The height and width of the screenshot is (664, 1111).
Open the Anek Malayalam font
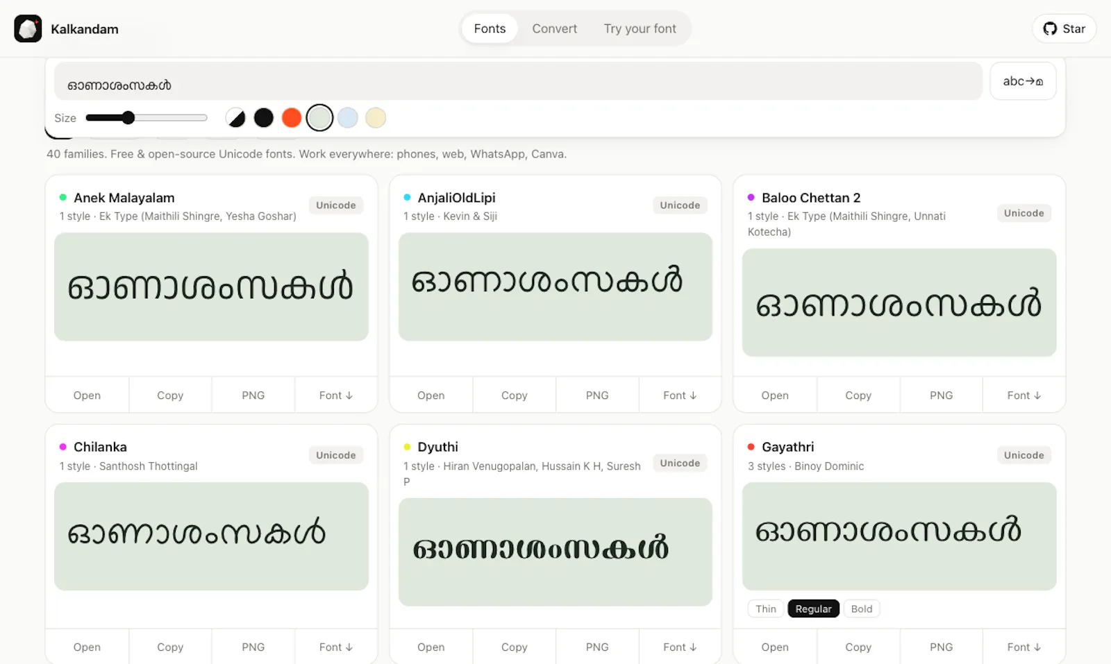87,395
